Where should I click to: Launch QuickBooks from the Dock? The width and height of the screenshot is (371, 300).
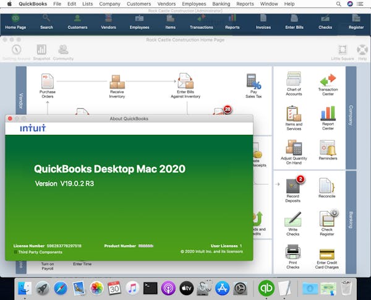coord(267,288)
